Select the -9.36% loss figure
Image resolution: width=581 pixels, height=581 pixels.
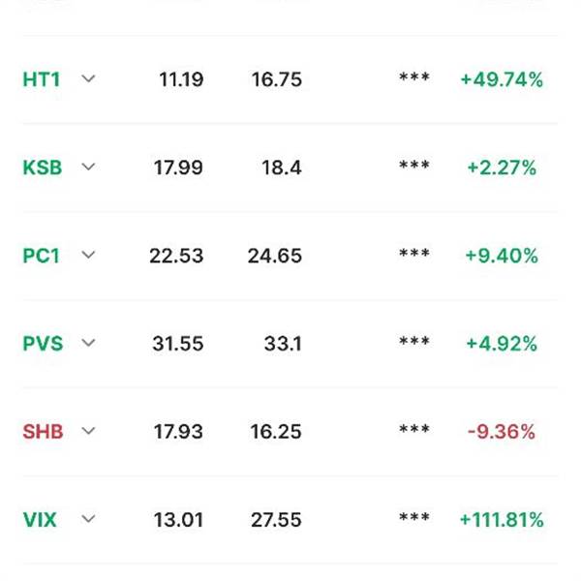click(502, 432)
